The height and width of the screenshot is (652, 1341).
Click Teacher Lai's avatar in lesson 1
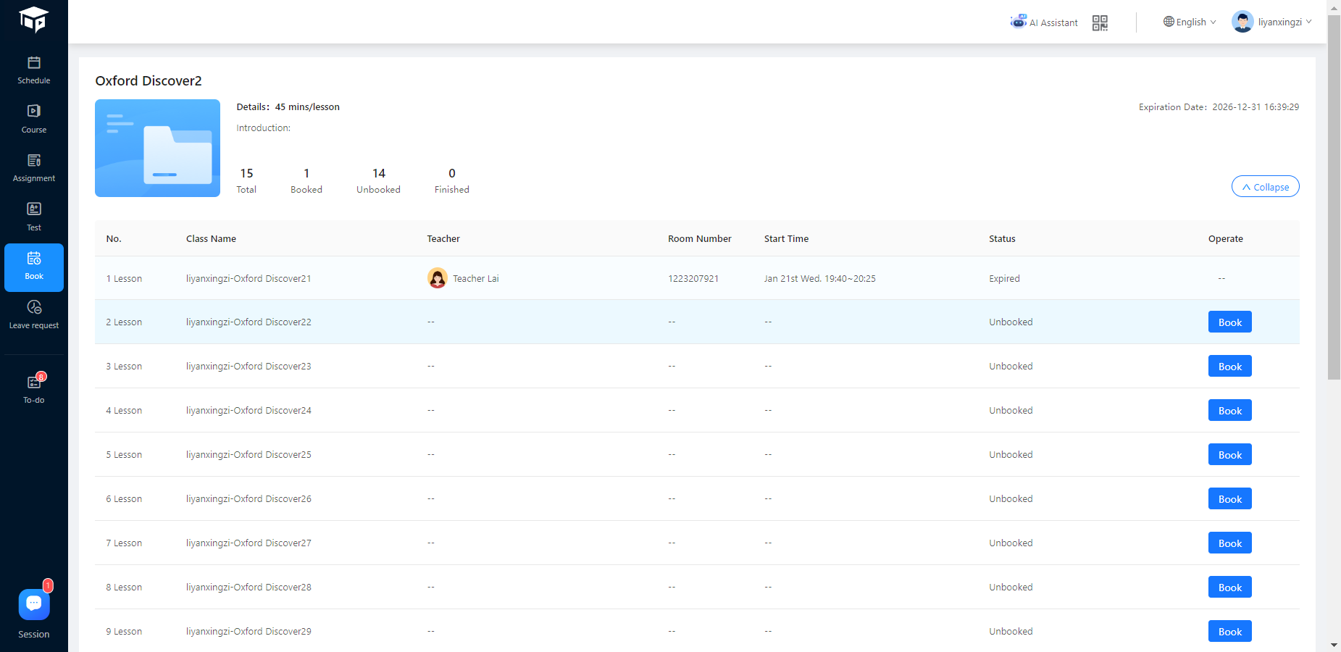tap(437, 278)
